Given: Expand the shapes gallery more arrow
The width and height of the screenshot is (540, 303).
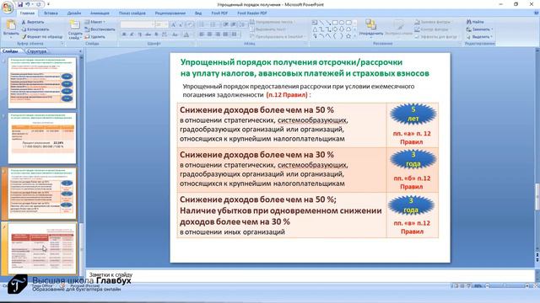Looking at the screenshot, I should coord(355,35).
